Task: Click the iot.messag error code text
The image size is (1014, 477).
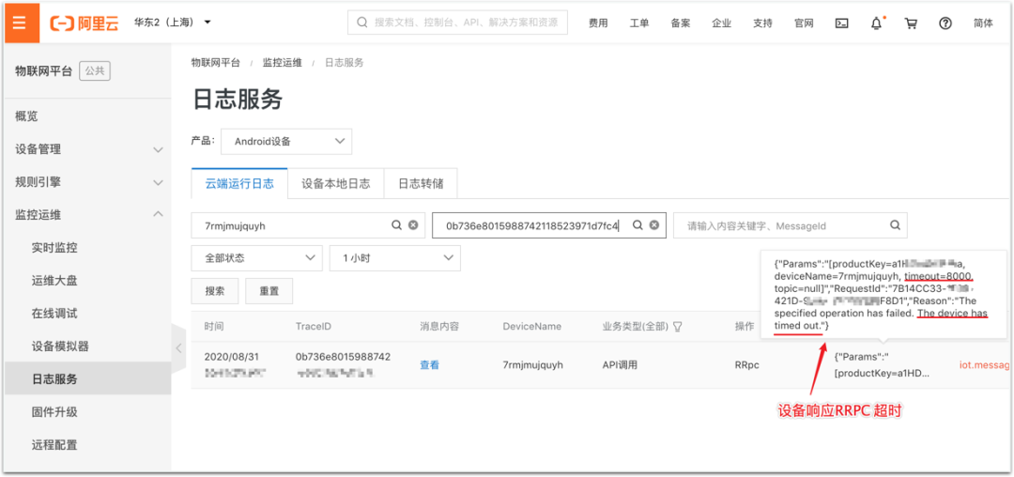Action: coord(984,365)
